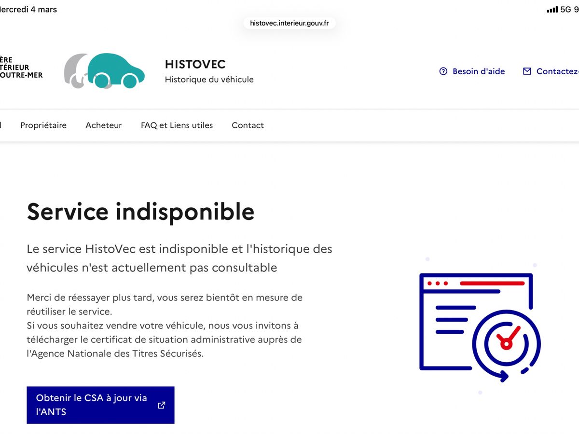Screen dimensions: 579x434
Task: Go to FAQ et Liens utiles
Action: [177, 125]
